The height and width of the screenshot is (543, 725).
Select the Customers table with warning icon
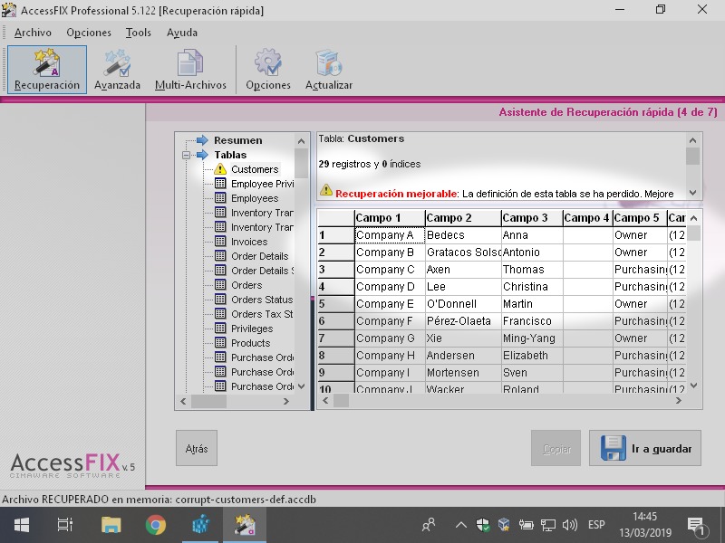254,169
